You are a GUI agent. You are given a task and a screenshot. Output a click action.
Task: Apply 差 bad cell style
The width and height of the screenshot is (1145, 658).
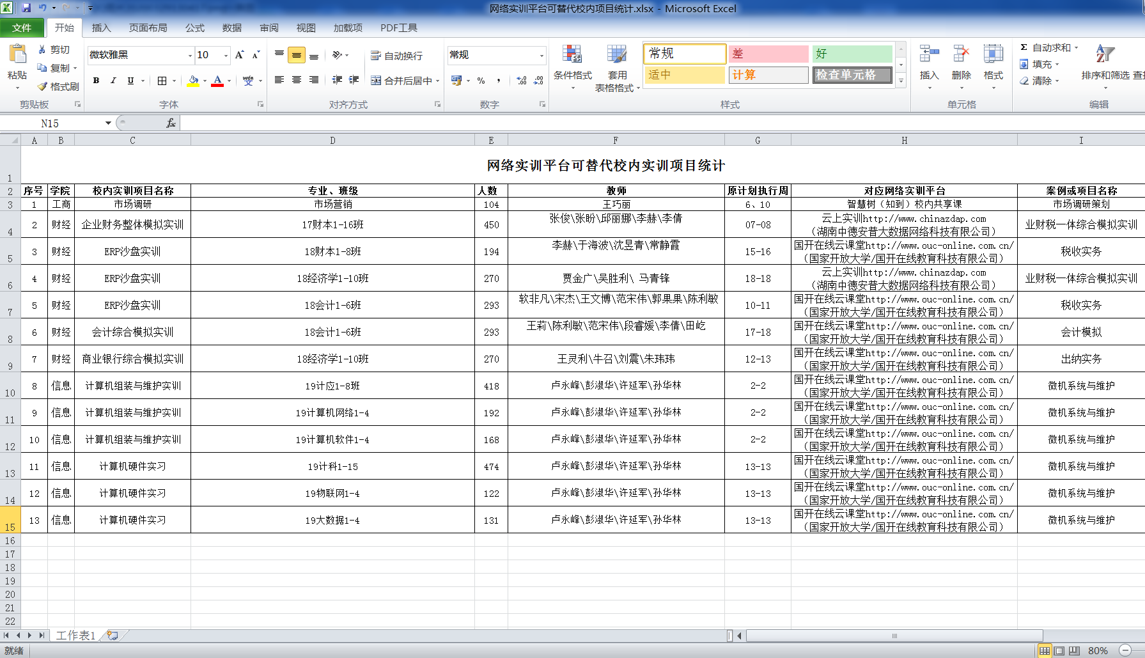coord(768,54)
